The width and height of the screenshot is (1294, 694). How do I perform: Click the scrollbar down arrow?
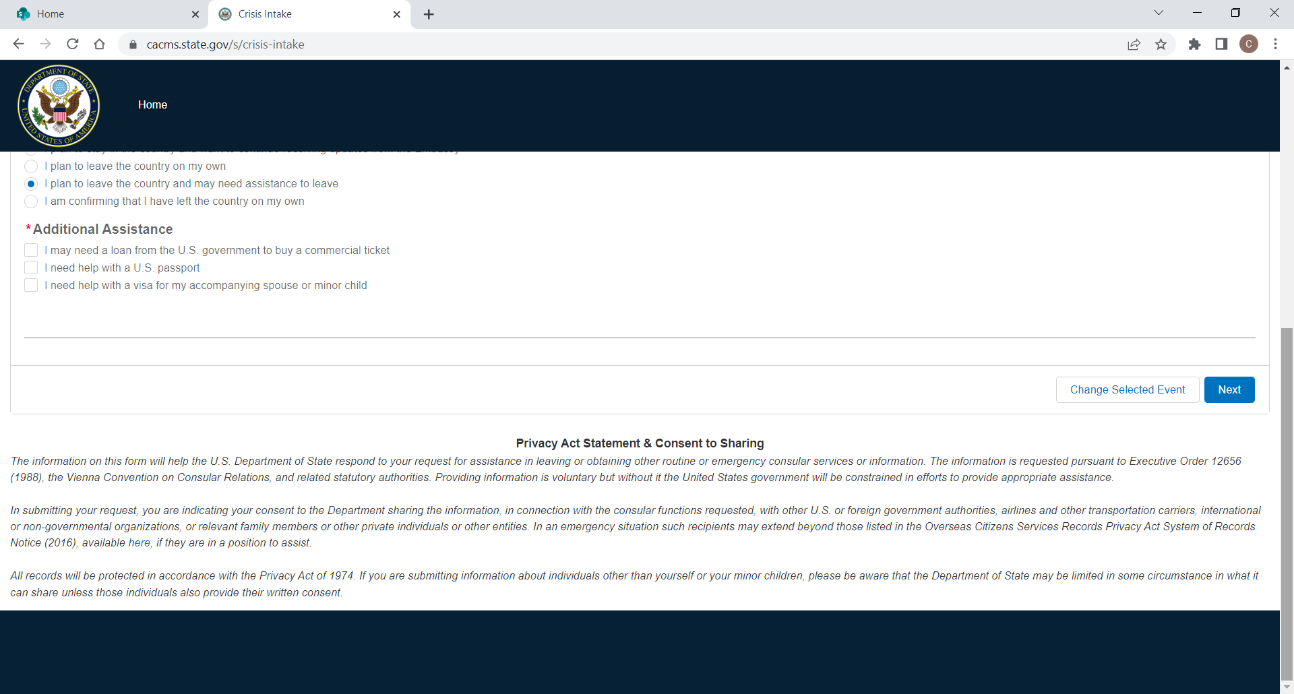pyautogui.click(x=1287, y=687)
